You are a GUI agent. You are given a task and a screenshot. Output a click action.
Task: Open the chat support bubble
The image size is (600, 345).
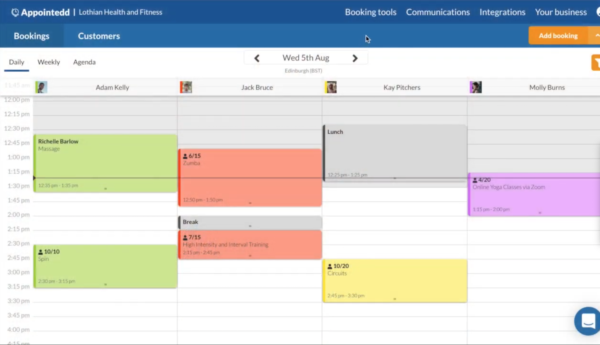point(588,321)
